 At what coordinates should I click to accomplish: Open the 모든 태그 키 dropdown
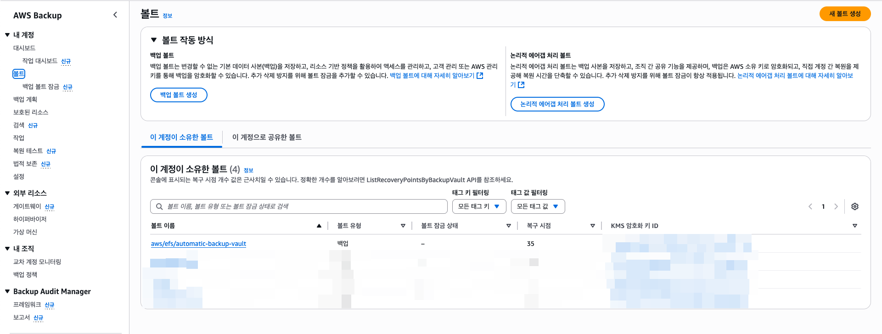click(x=479, y=206)
